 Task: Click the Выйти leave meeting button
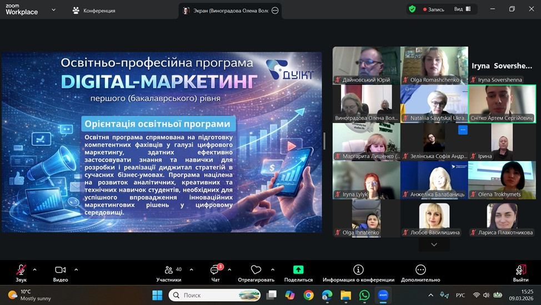tap(520, 270)
